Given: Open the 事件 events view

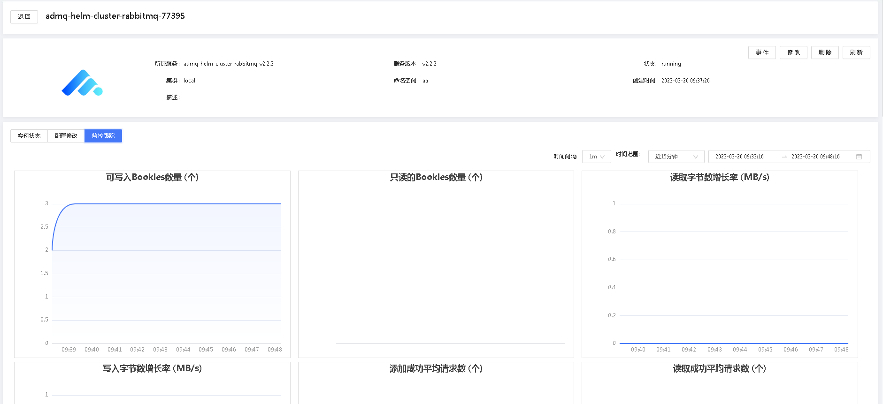Looking at the screenshot, I should (x=761, y=52).
